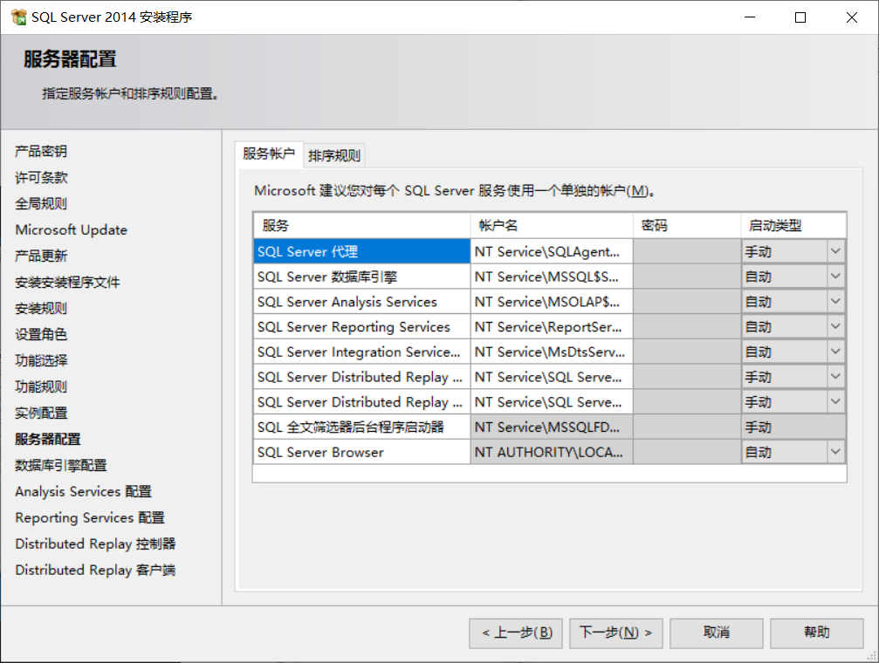Select the SQL Server 数据库引擎 service row
The width and height of the screenshot is (879, 663).
pos(361,277)
